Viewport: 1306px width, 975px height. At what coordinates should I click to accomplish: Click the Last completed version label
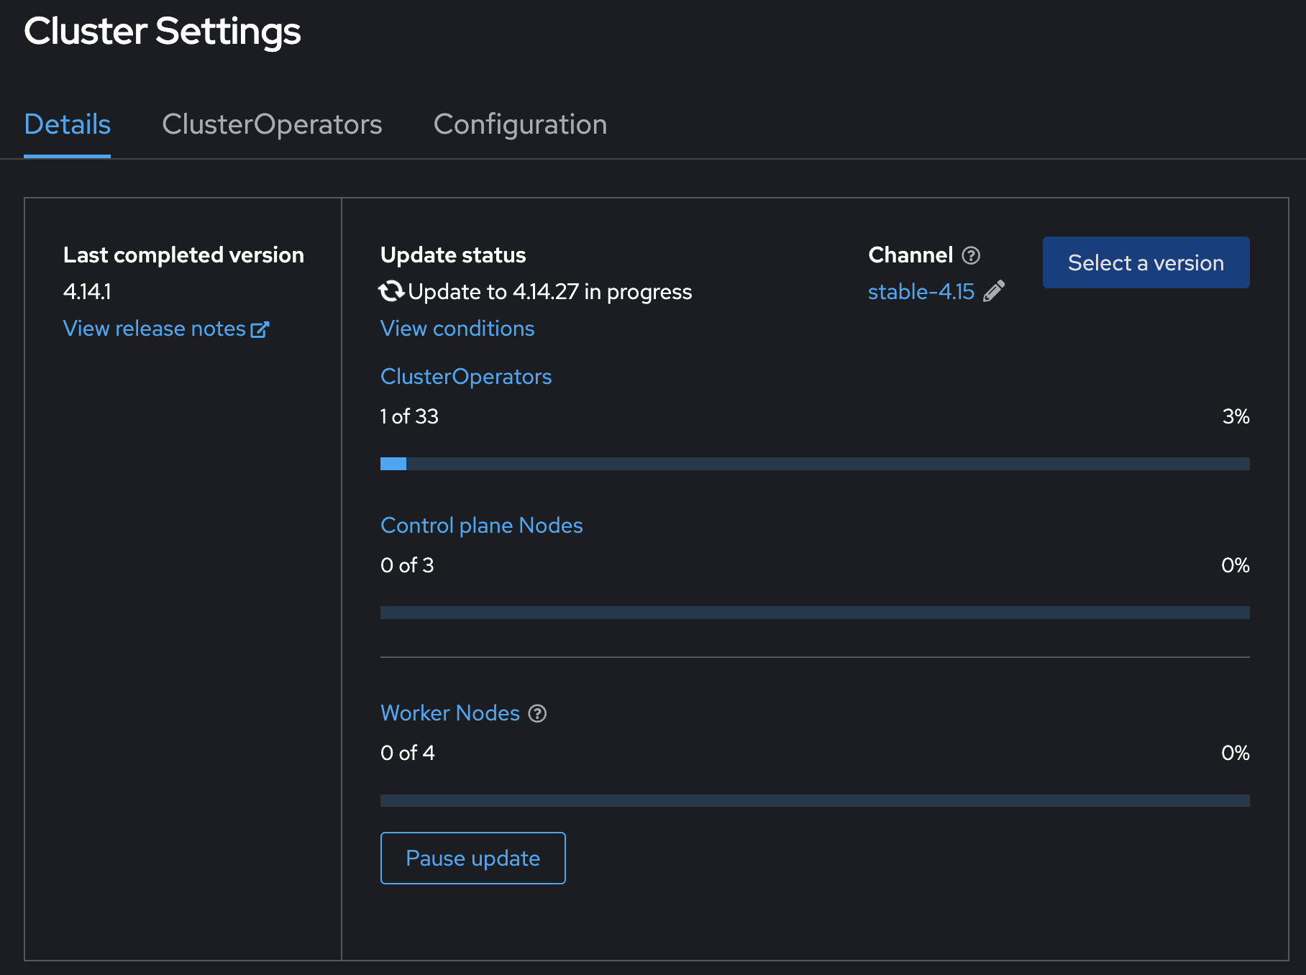(183, 255)
